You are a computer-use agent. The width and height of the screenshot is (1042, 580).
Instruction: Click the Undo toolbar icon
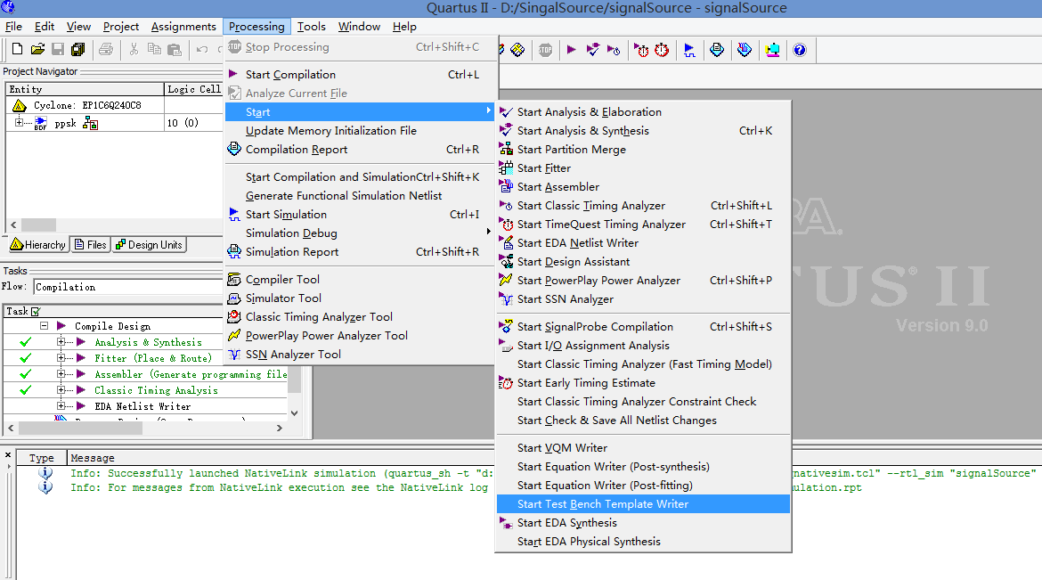pos(202,49)
